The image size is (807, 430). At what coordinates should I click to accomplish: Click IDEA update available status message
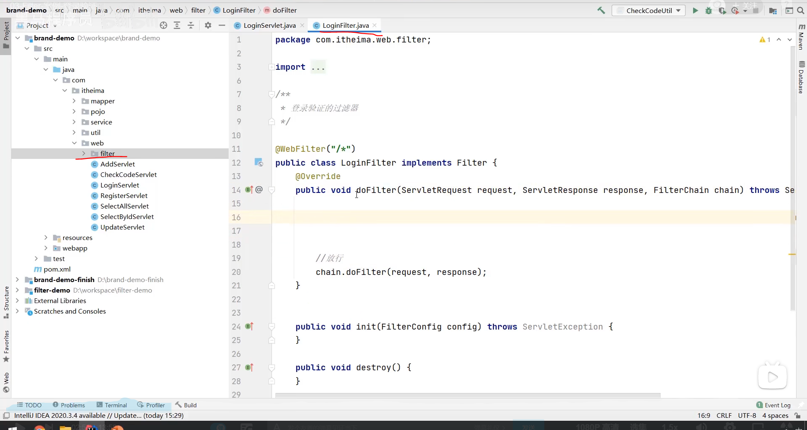pyautogui.click(x=99, y=416)
